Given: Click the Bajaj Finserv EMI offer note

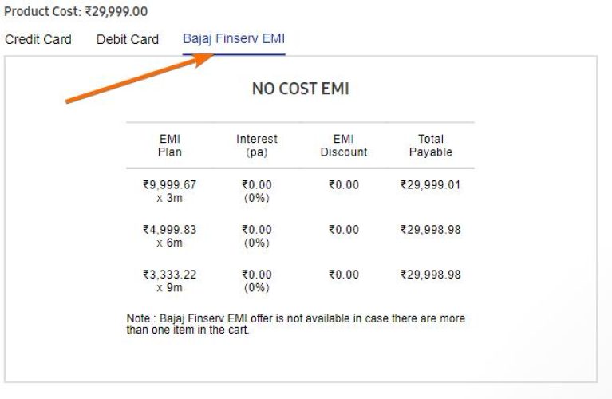Looking at the screenshot, I should click(295, 323).
